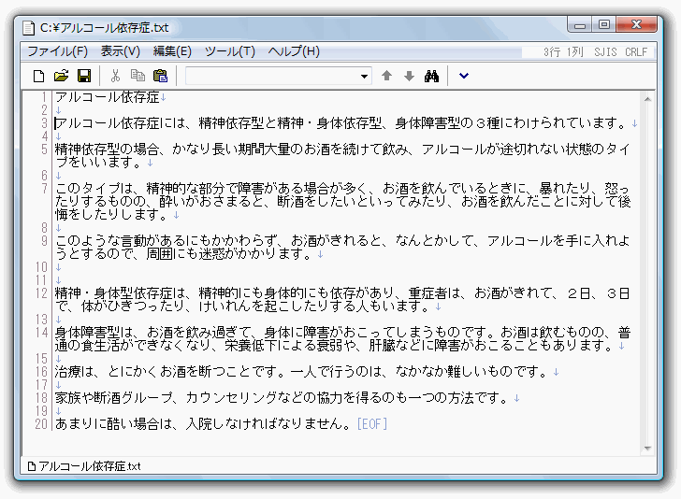The image size is (681, 499).
Task: Click line number 16 in the gutter
Action: [x=41, y=372]
